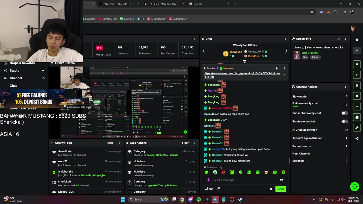Open Steam from the taskbar
363x204 pixels.
click(240, 199)
